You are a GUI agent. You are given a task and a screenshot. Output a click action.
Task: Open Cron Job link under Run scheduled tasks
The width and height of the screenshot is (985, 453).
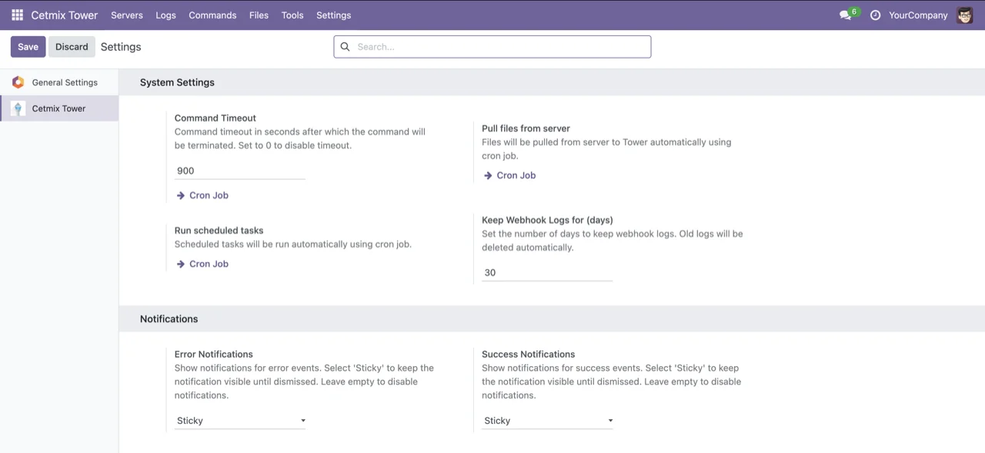(209, 264)
